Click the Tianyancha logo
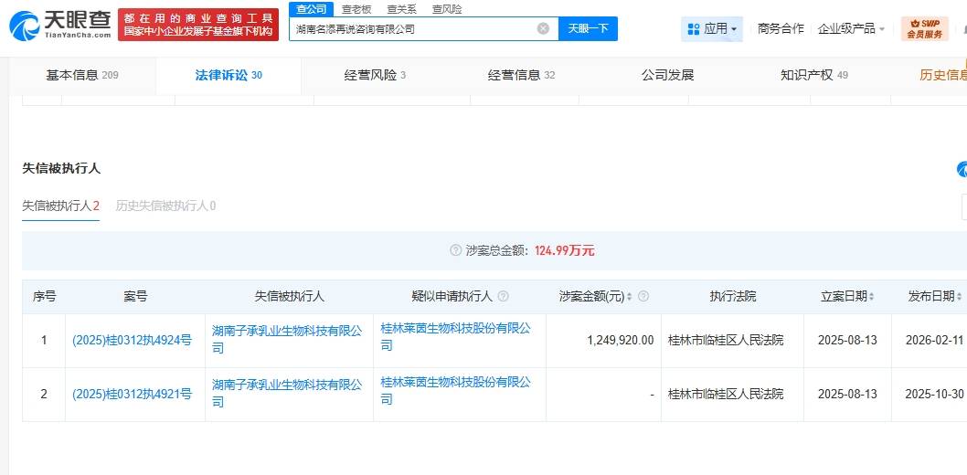The image size is (967, 475). [59, 26]
